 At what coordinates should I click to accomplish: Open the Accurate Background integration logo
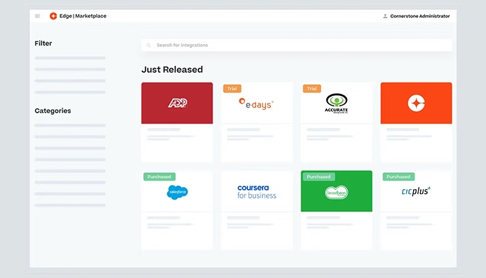tap(336, 104)
